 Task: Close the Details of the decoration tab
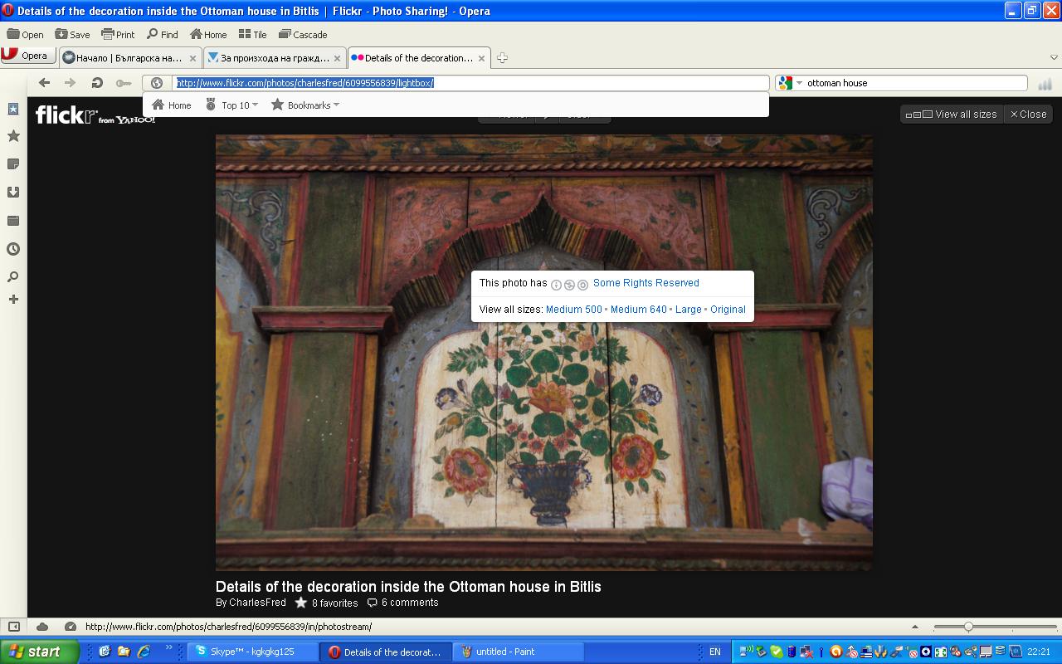pyautogui.click(x=482, y=58)
